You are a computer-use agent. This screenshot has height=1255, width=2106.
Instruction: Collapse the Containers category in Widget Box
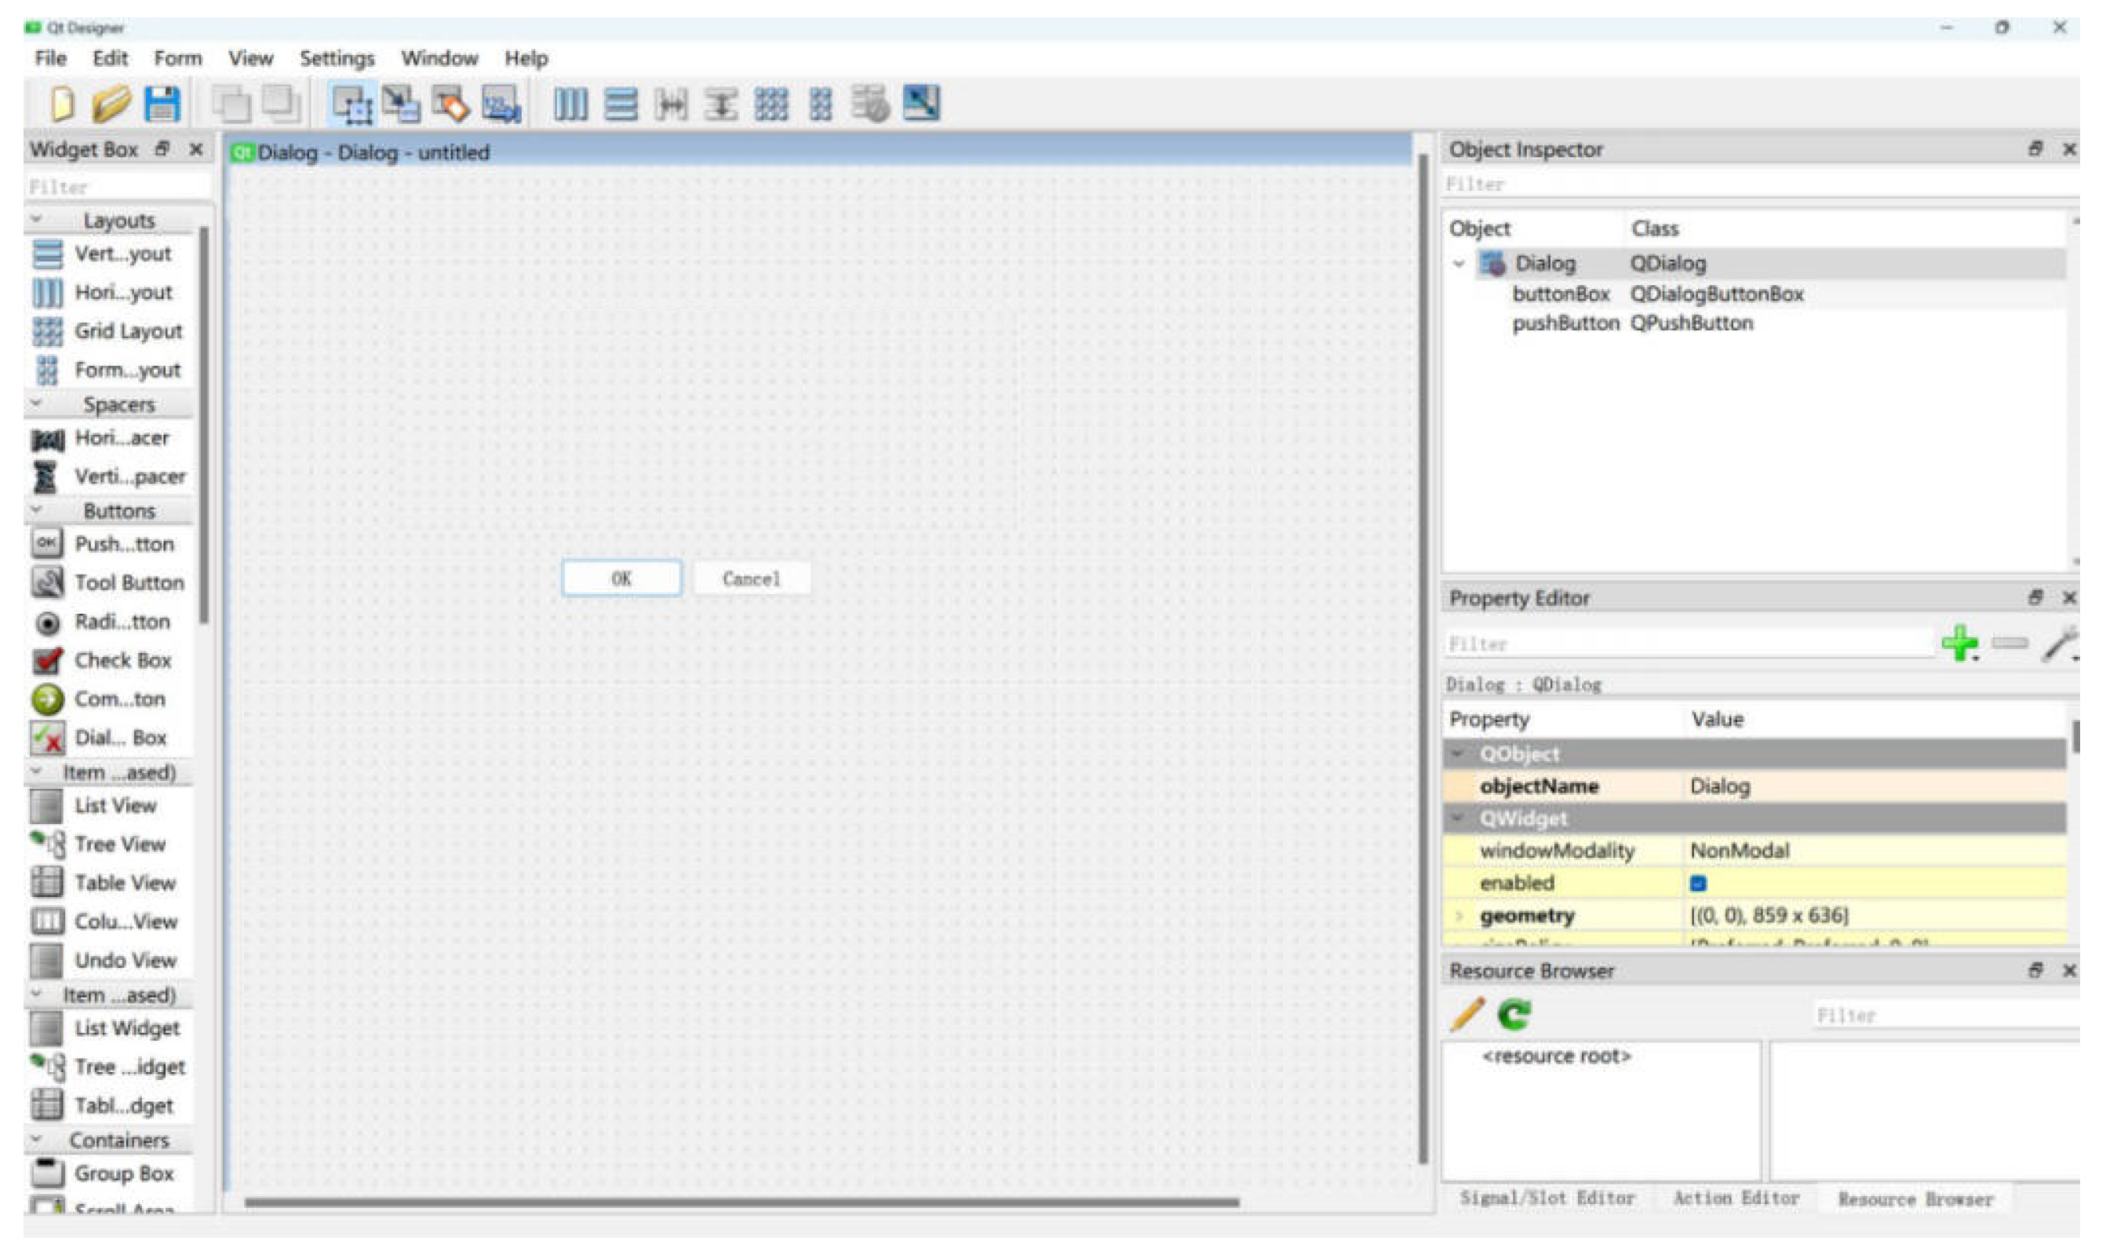[36, 1140]
